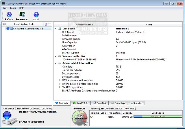Open the Tasks menu
The image size is (185, 129).
point(13,8)
